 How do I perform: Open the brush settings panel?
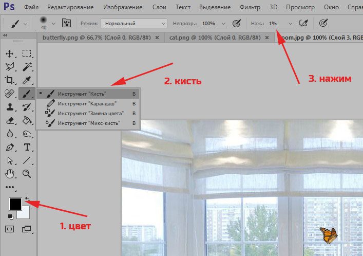tap(66, 23)
